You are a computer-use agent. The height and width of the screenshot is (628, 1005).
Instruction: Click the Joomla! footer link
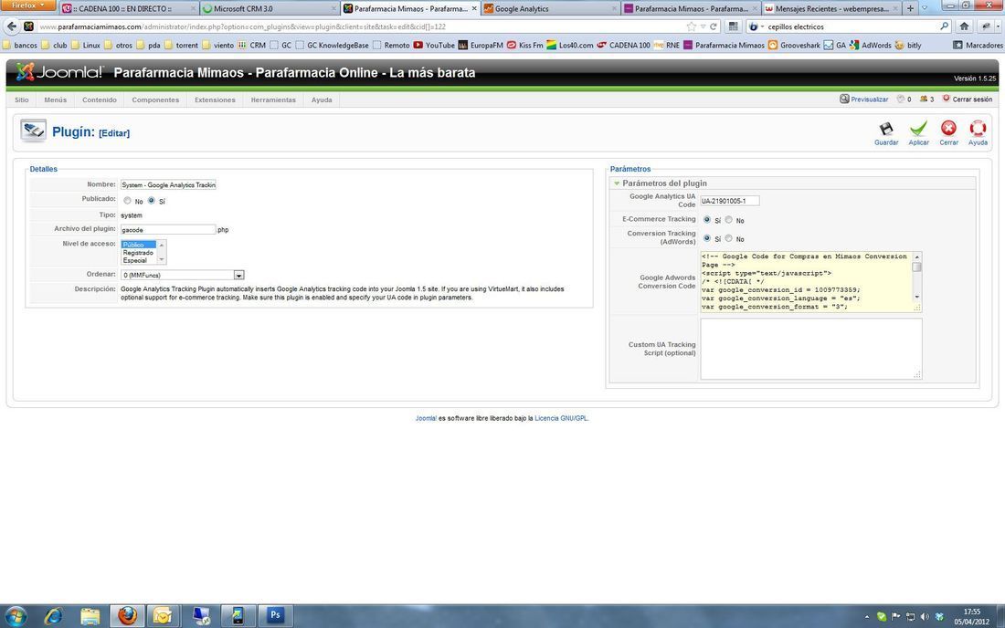click(426, 418)
